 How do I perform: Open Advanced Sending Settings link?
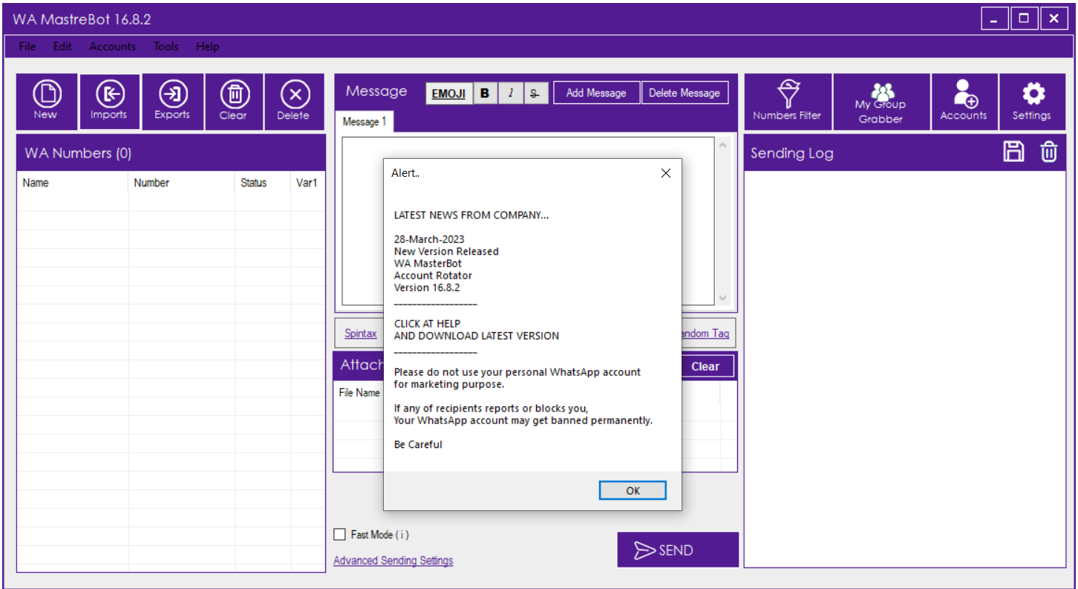click(393, 561)
